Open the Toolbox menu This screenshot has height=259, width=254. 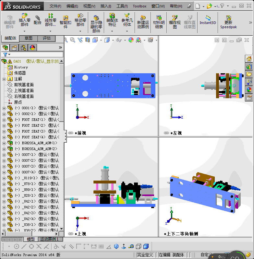tap(139, 6)
